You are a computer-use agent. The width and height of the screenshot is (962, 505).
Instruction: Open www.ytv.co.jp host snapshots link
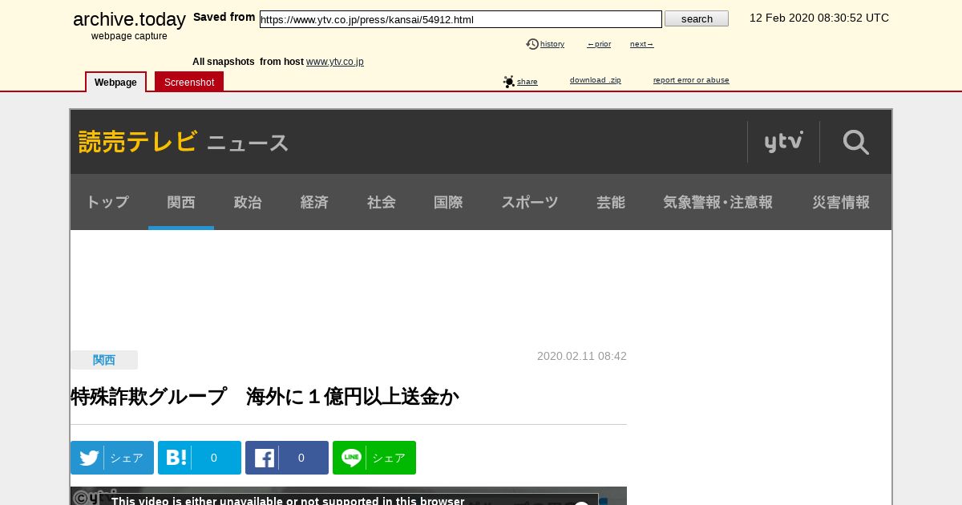coord(335,62)
